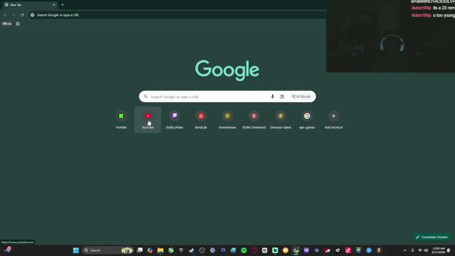Open Task View on the taskbar

(140, 250)
